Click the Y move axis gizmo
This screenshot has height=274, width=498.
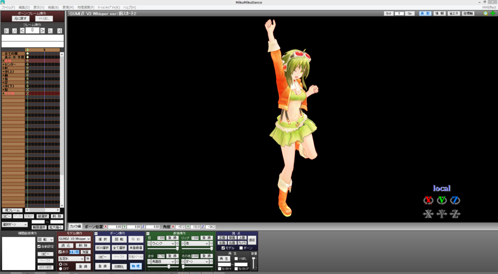[x=442, y=214]
